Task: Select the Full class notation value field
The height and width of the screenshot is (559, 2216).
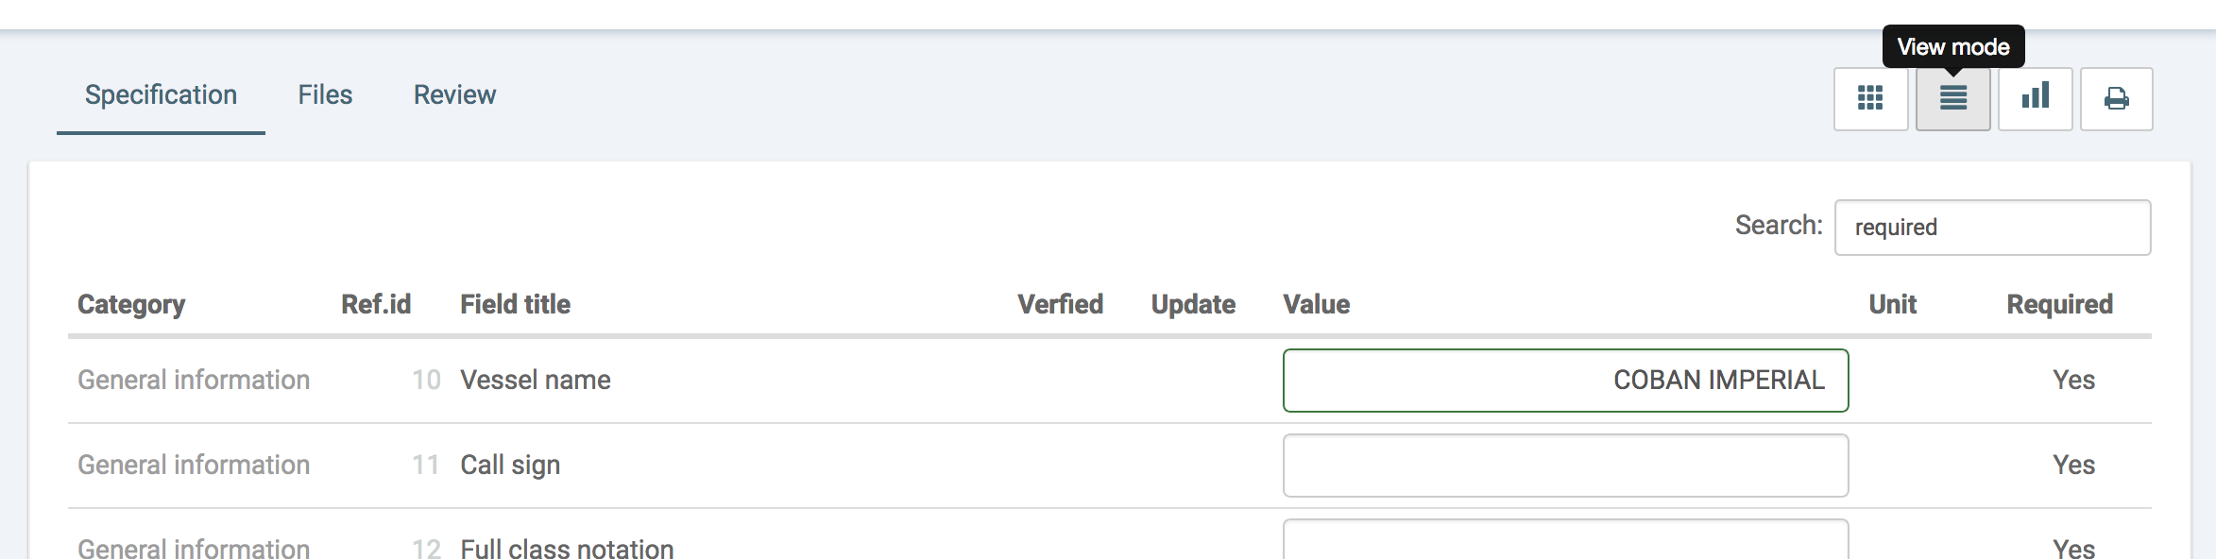Action: (1564, 542)
